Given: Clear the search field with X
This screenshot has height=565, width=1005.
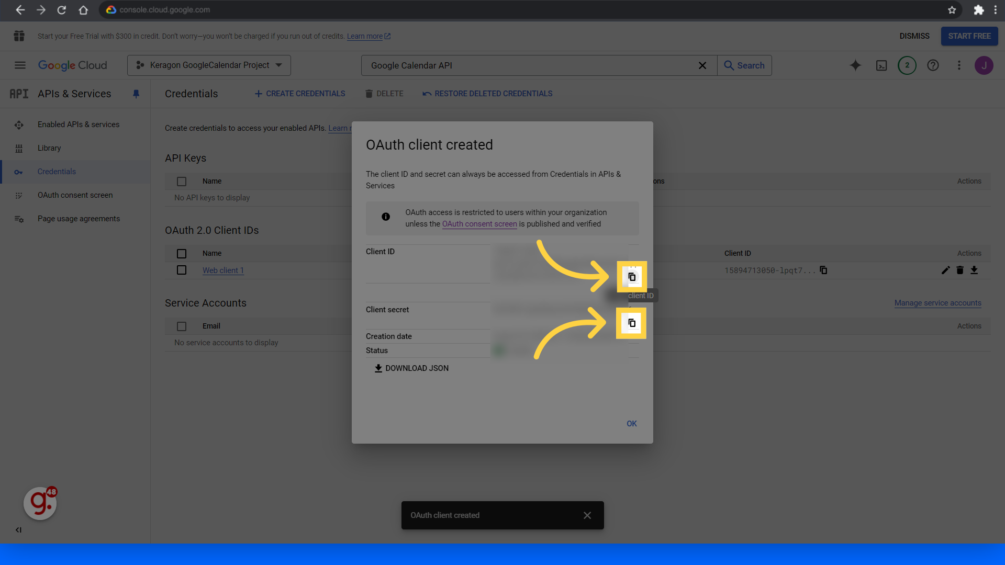Looking at the screenshot, I should click(702, 65).
